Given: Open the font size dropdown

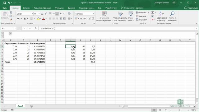Looking at the screenshot, I should point(39,14).
